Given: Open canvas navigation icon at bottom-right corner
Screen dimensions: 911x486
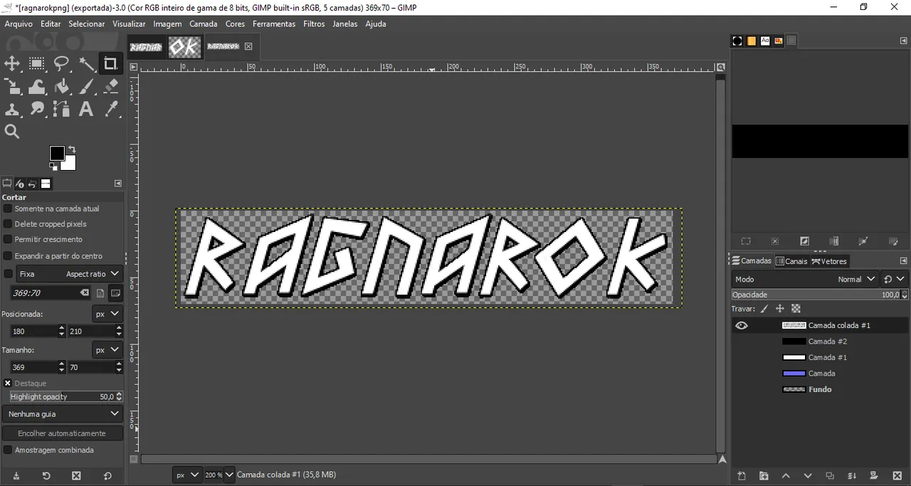Looking at the screenshot, I should 722,460.
